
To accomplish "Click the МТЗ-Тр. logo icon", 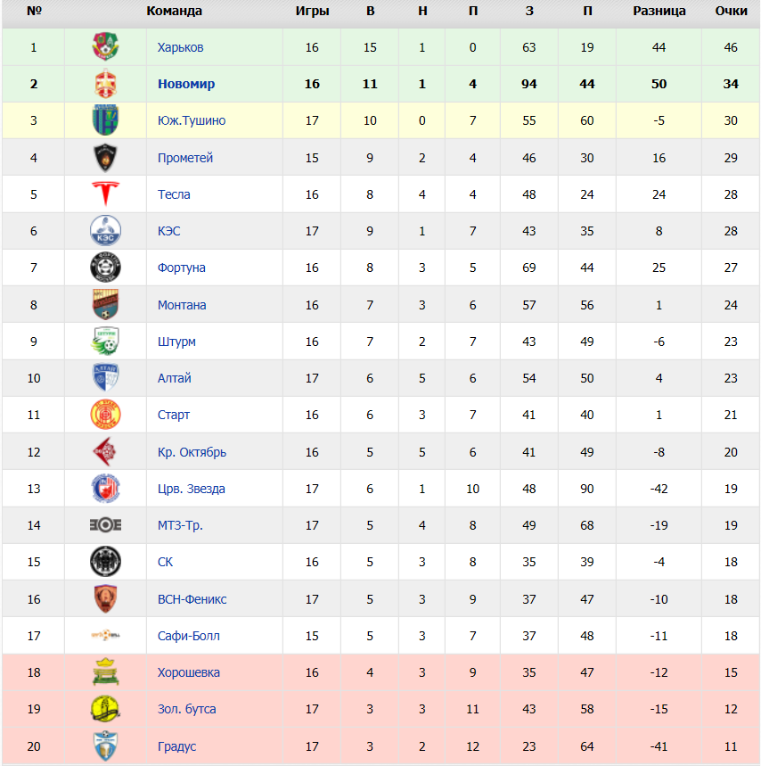I will pyautogui.click(x=105, y=525).
